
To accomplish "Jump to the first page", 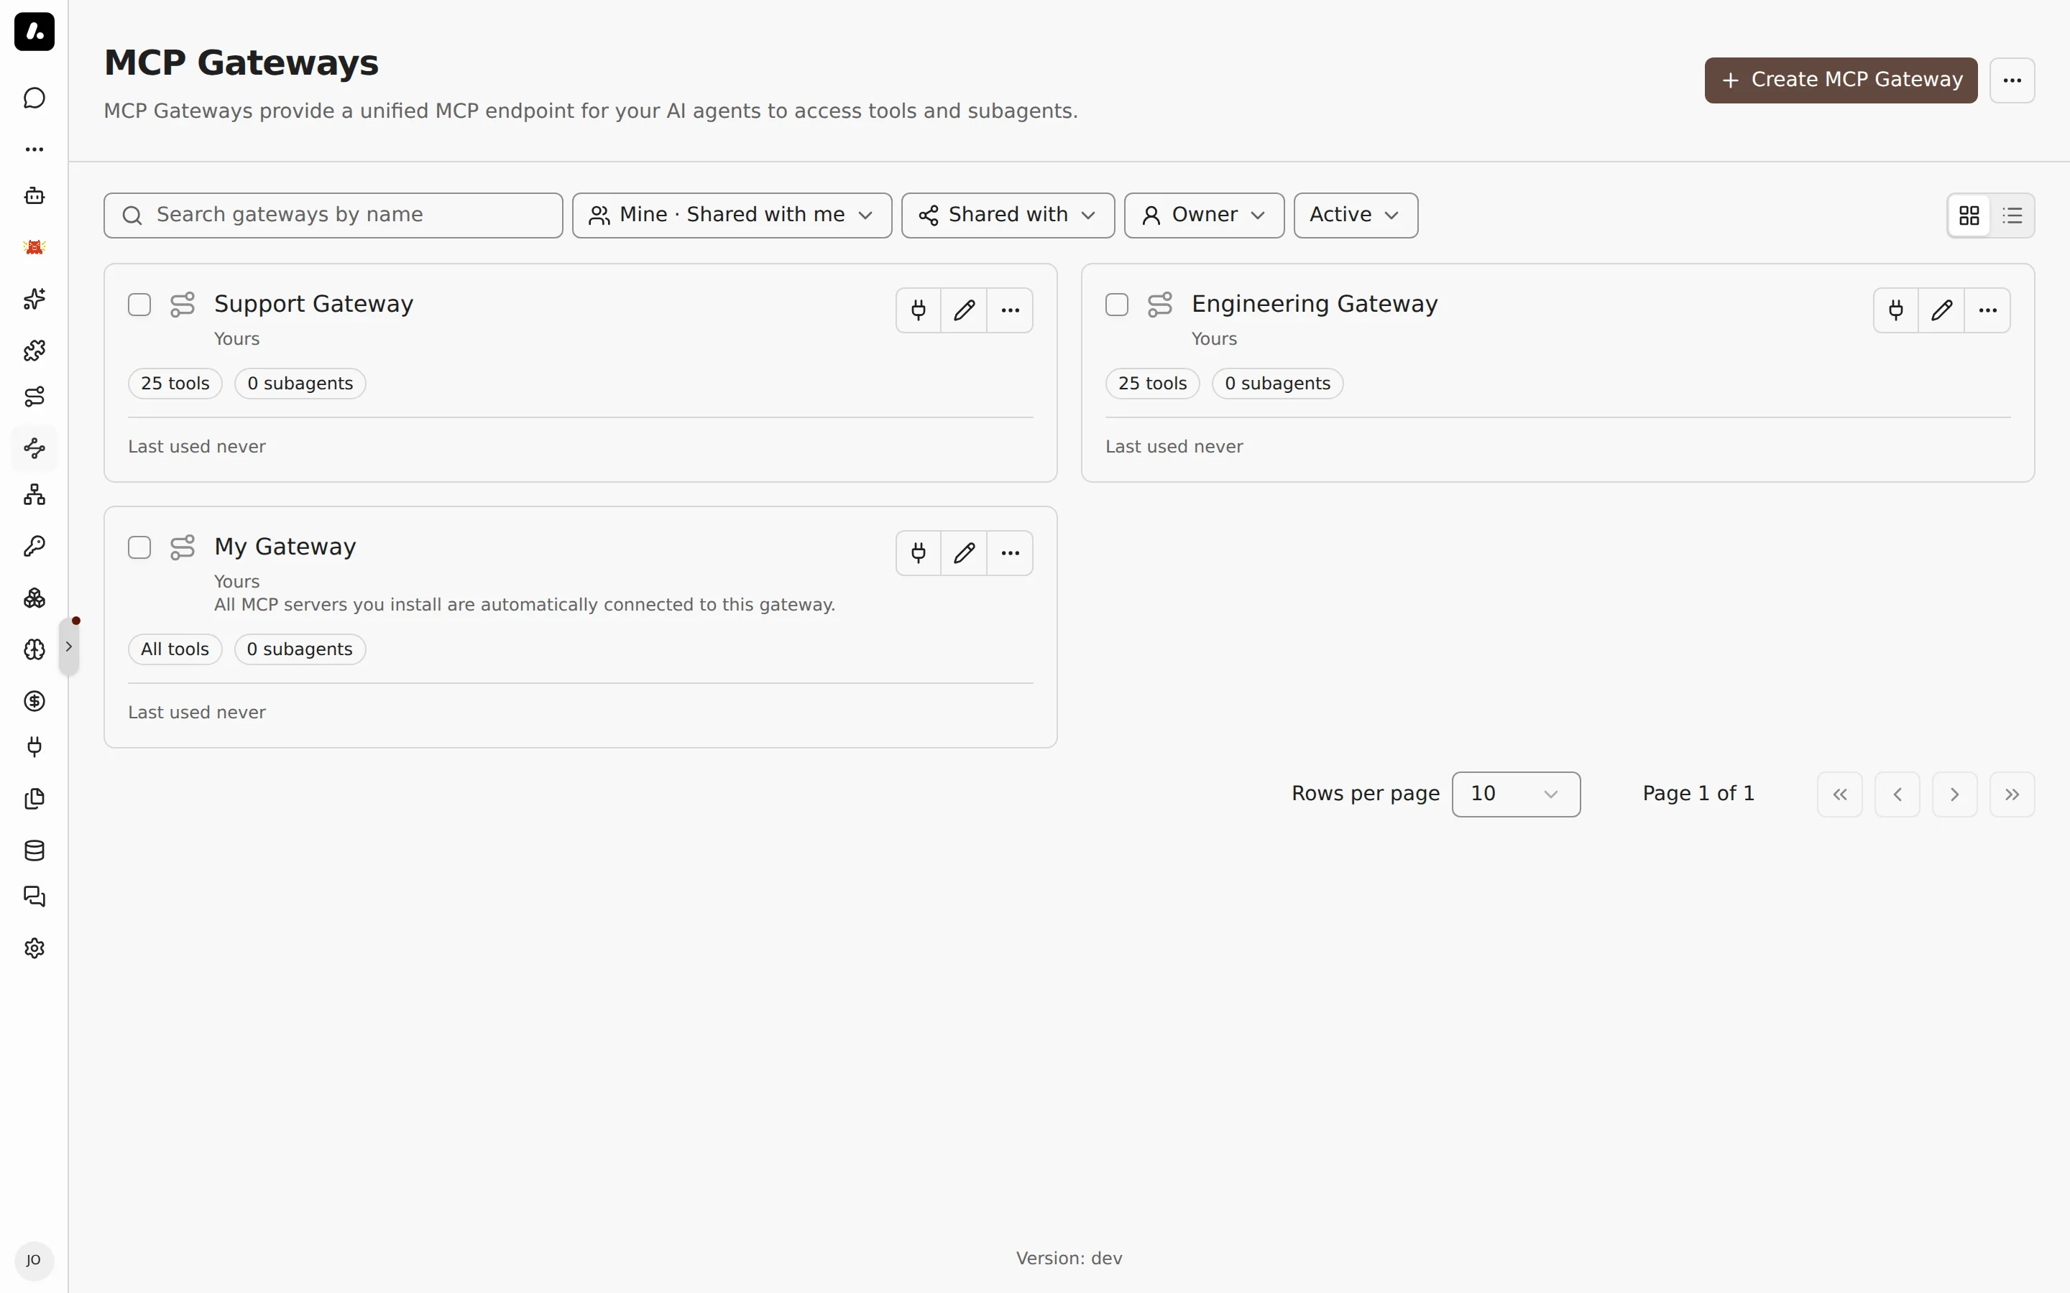I will click(x=1840, y=794).
